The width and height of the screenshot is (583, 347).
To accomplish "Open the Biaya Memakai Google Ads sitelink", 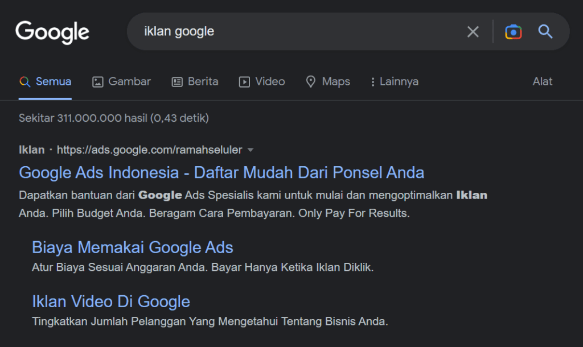I will coord(133,247).
